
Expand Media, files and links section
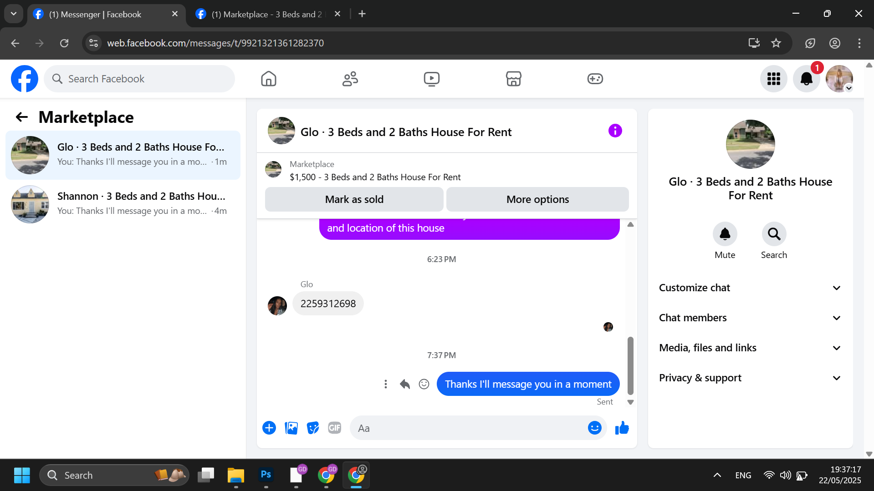pos(750,348)
